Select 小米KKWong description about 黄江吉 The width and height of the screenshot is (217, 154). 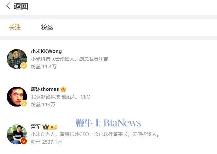[69, 59]
